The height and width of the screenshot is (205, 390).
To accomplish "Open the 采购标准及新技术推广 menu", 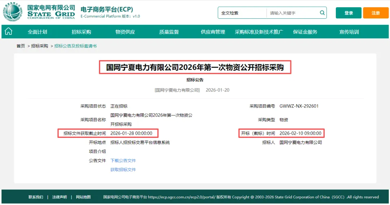I will coord(259,32).
